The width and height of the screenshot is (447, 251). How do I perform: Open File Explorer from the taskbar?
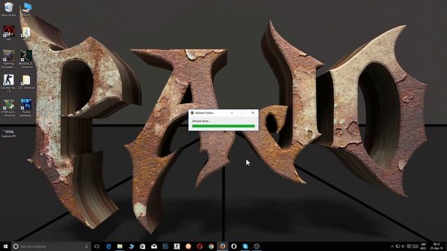pos(119,246)
